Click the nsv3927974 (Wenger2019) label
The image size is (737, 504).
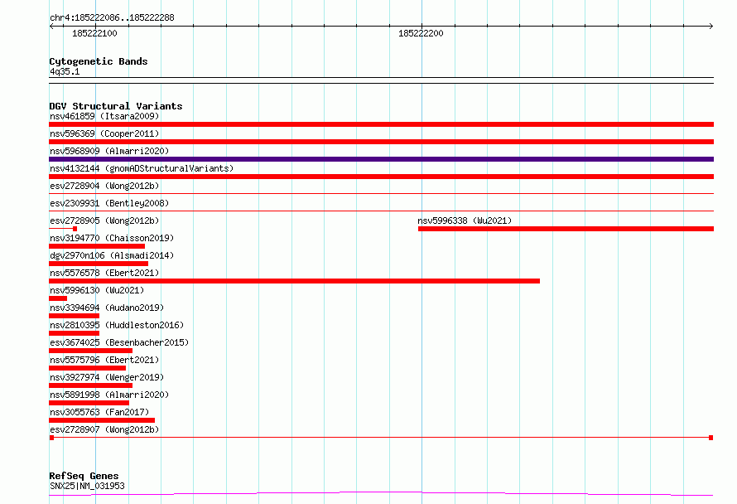pyautogui.click(x=107, y=377)
